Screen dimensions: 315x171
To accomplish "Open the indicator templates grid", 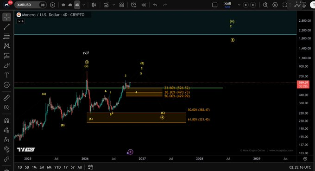I will coord(121,5).
